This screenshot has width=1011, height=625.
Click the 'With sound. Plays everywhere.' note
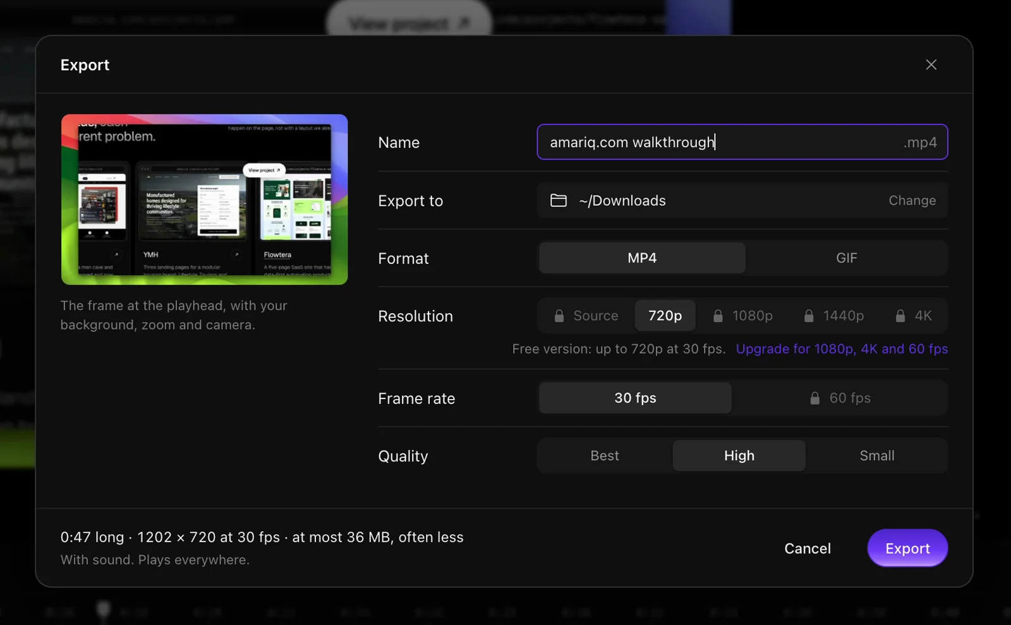155,559
